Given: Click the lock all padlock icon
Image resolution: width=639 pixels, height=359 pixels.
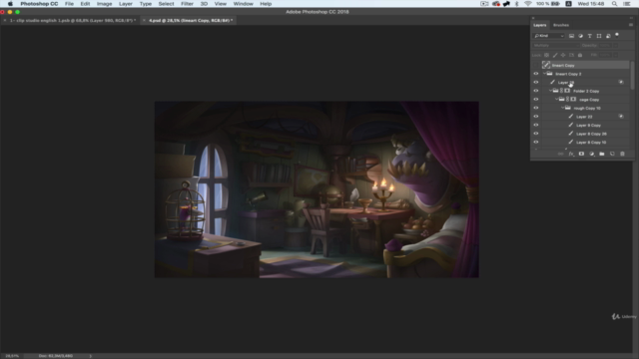Looking at the screenshot, I should click(580, 55).
